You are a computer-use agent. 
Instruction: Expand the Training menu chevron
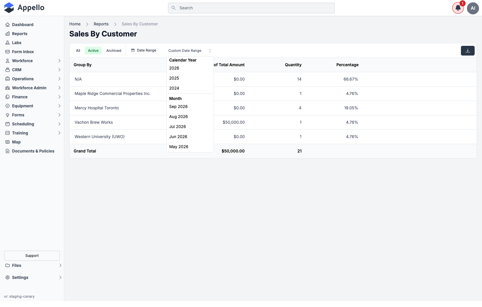click(x=59, y=133)
